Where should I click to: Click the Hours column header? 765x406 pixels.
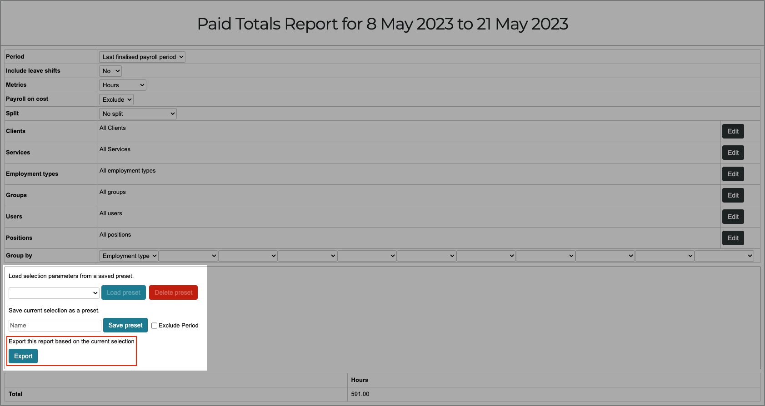click(360, 380)
